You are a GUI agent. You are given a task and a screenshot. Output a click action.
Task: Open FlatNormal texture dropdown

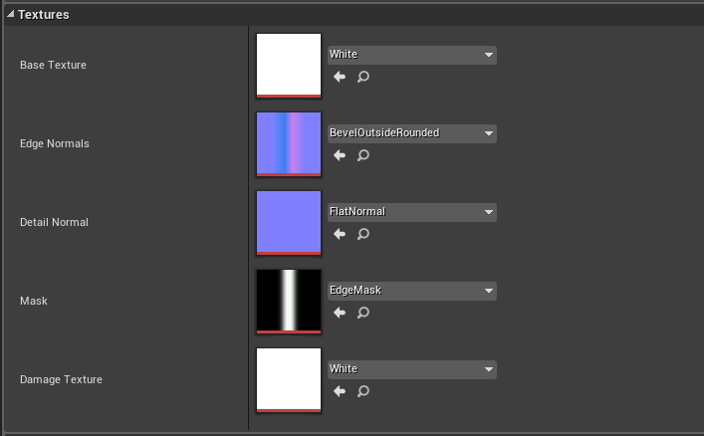[x=411, y=212]
